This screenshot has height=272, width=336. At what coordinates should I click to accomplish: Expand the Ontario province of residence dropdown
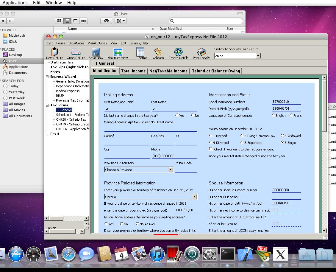pyautogui.click(x=194, y=197)
